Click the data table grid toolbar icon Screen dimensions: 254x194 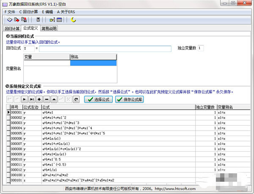59,20
